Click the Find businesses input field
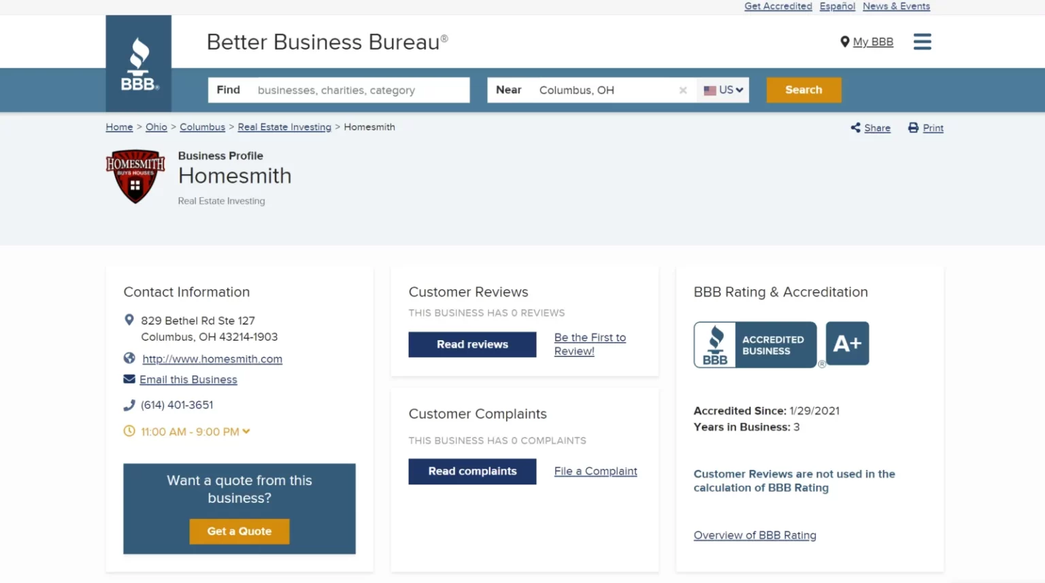 click(x=339, y=90)
